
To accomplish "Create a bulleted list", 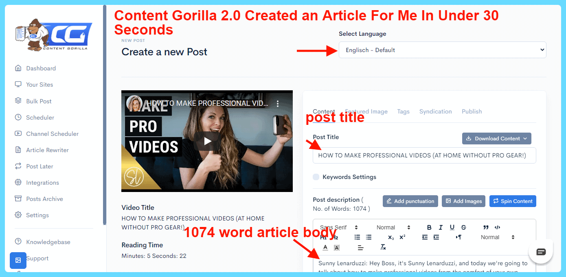I will coord(369,237).
